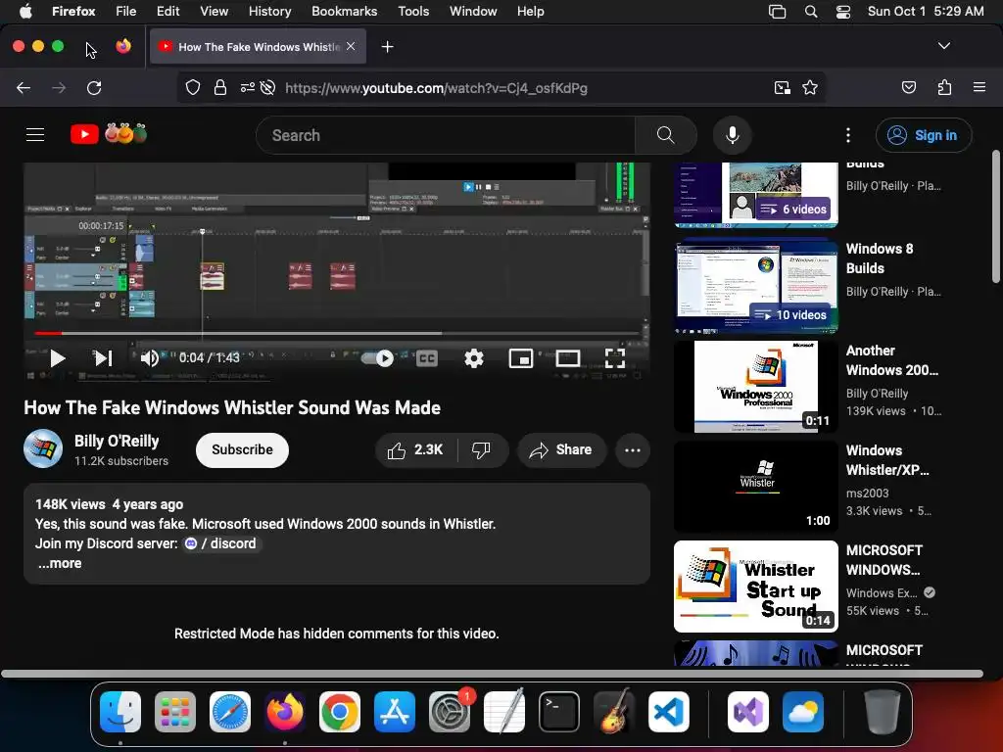Open the tracking protection shield icon

pos(193,88)
